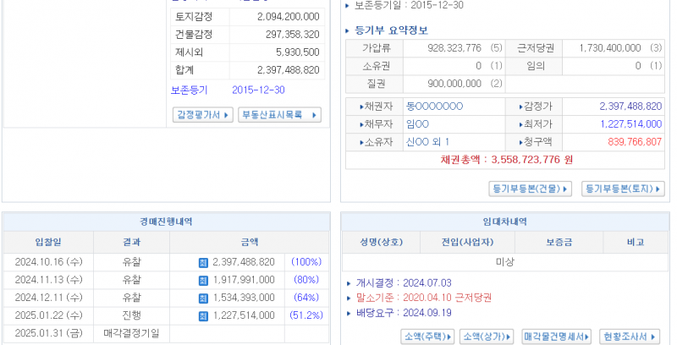Click the 임OO debtor name link
Screen dimensions: 677x345
(418, 124)
